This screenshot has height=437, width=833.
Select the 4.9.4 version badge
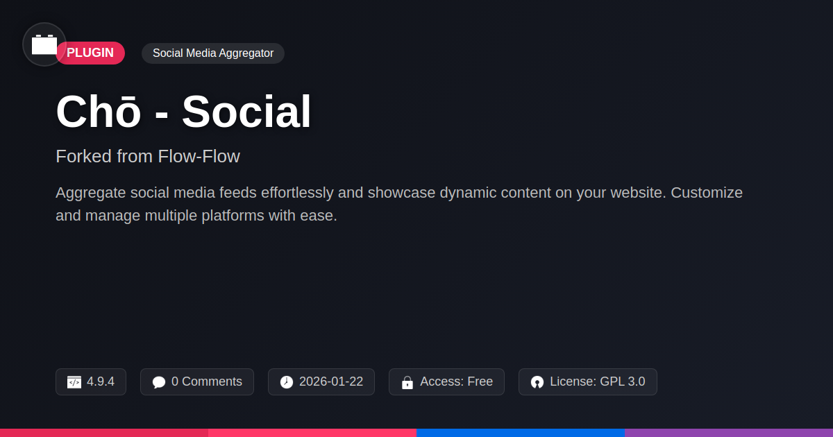(x=91, y=382)
